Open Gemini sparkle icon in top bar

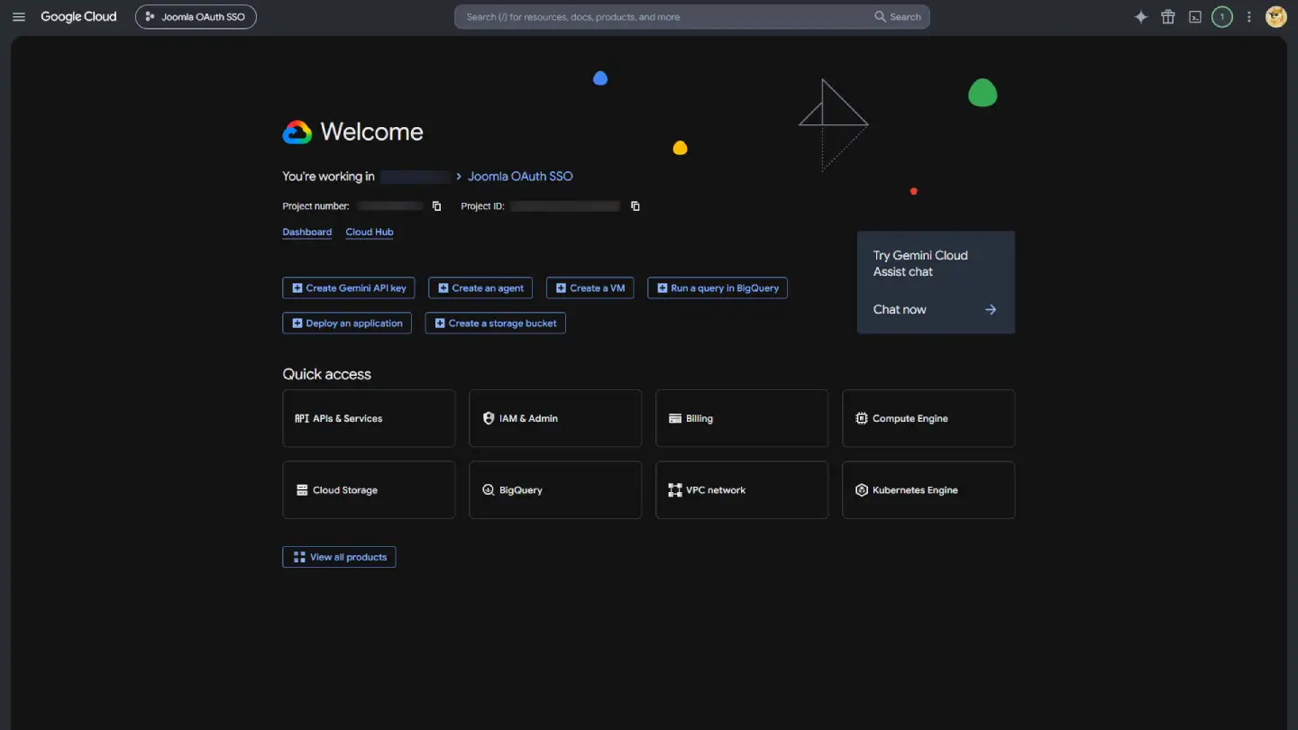pyautogui.click(x=1141, y=17)
